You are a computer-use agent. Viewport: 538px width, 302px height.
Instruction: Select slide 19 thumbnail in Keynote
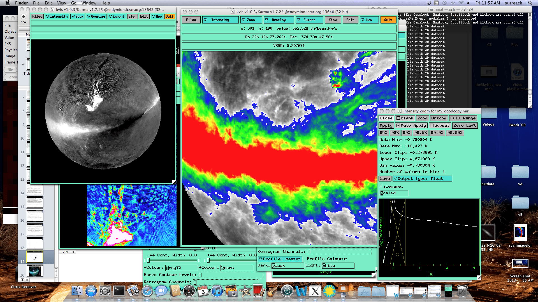[x=35, y=257]
